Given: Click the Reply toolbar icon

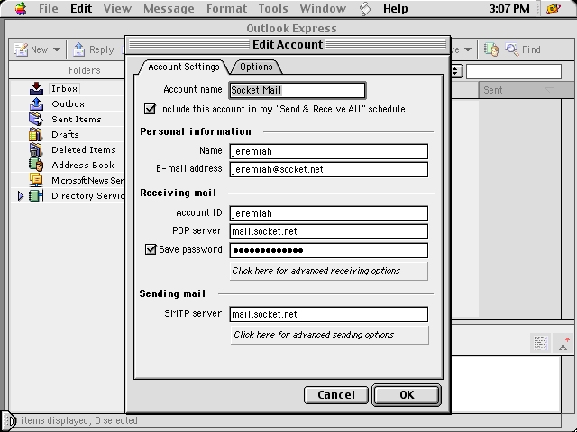Looking at the screenshot, I should (78, 49).
